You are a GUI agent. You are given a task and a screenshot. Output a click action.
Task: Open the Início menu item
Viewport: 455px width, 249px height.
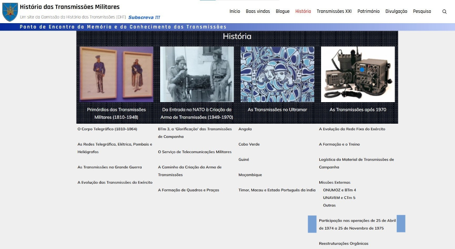235,12
